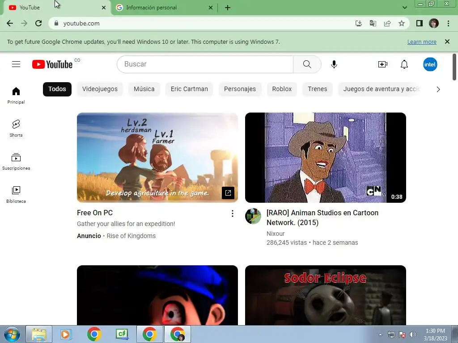Close the Información personal tab

(211, 8)
